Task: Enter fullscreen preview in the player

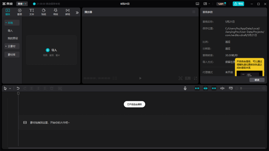Action: click(195, 78)
